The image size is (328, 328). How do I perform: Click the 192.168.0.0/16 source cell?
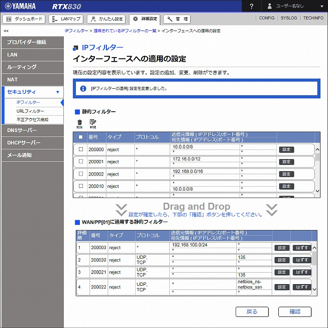205,172
